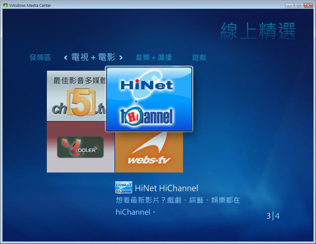Switch to the 音樂 + 廣播 category

point(154,58)
